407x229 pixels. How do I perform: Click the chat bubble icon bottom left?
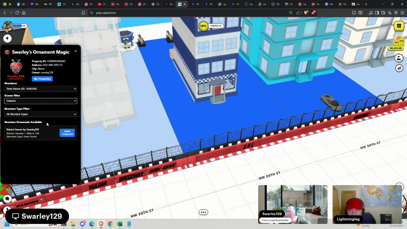[x=7, y=199]
